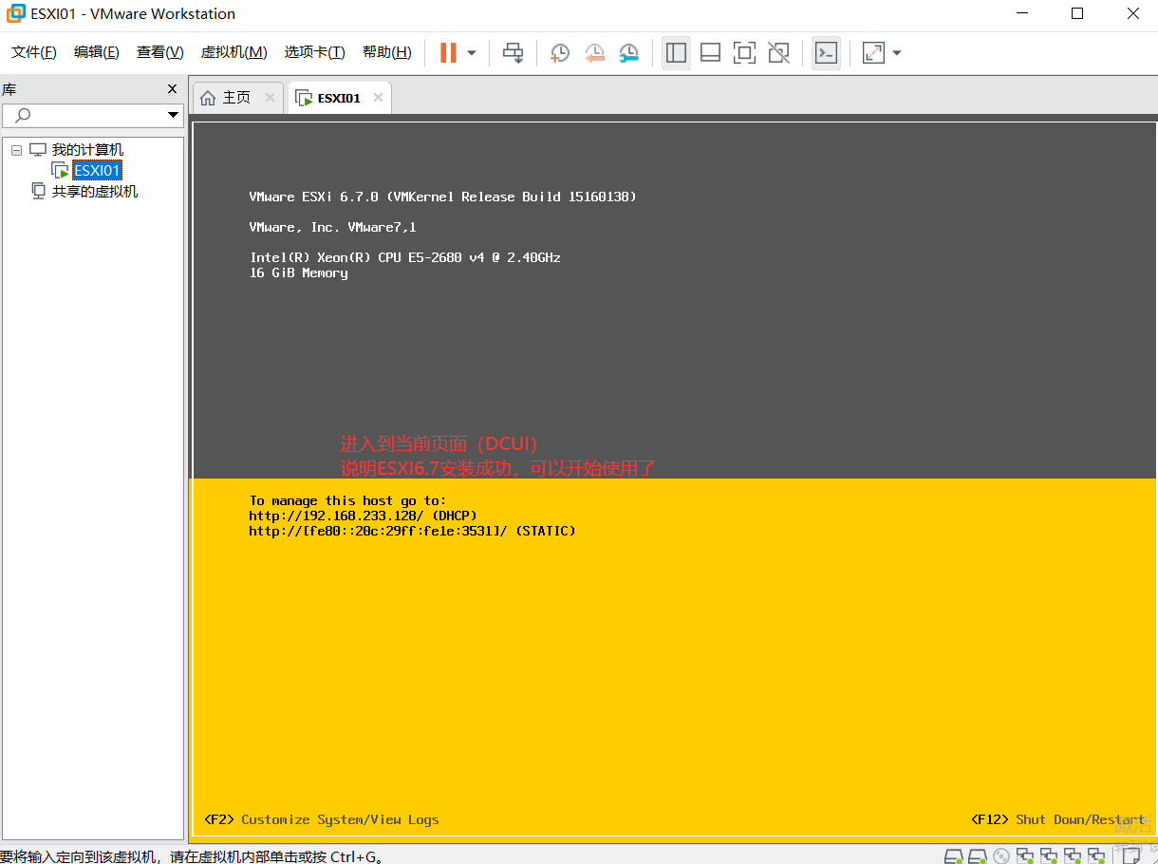The image size is (1158, 864).
Task: Open the snapshot manager with the wrench icon
Action: pos(628,53)
